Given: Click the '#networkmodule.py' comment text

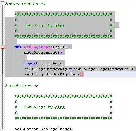Looking at the screenshot, I should point(26,3).
